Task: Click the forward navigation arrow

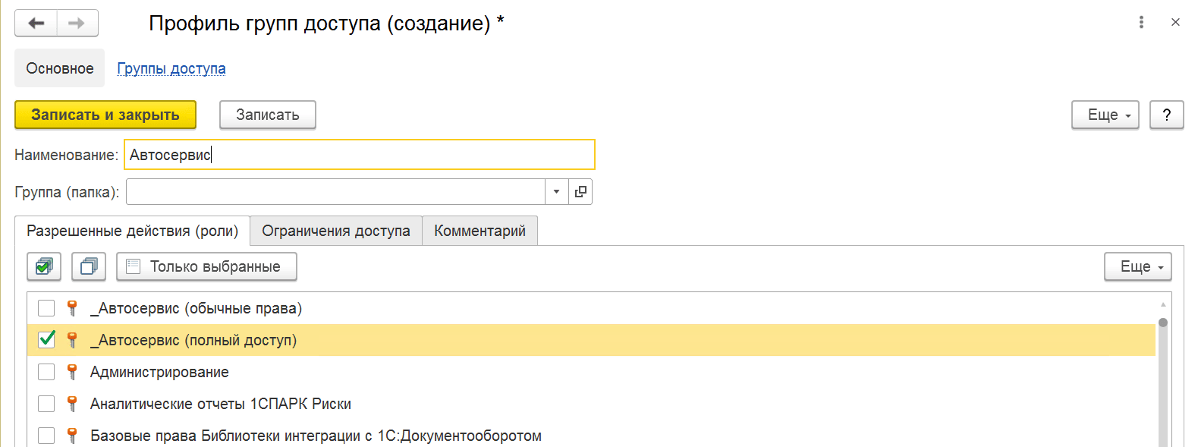Action: 77,23
